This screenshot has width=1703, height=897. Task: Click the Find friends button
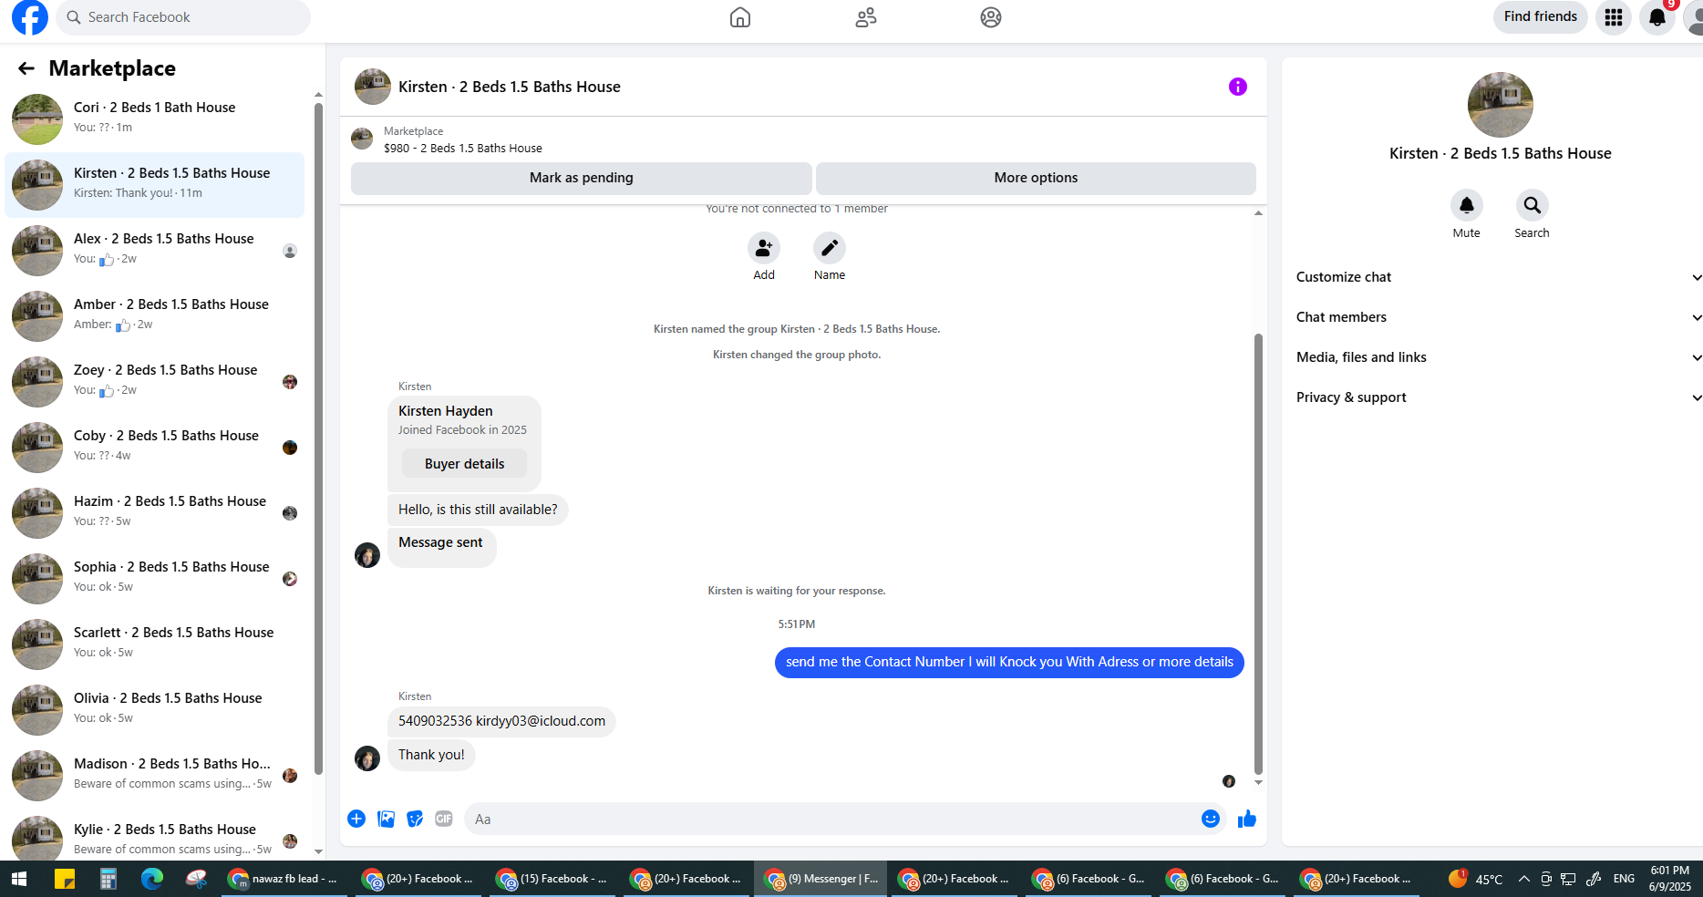click(1541, 16)
